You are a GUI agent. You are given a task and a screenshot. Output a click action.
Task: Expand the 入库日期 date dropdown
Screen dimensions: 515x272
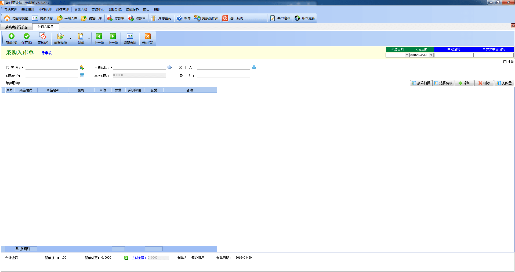click(431, 55)
